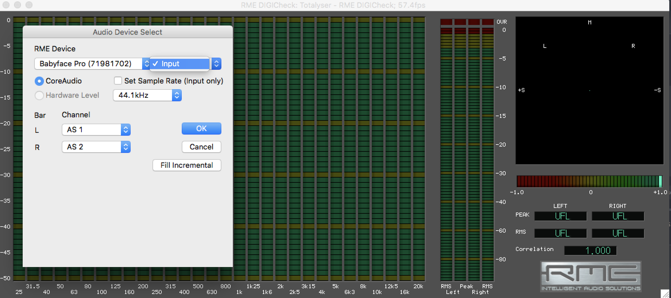Click the RIGHT RMS UFL readout
This screenshot has height=298, width=671.
618,233
